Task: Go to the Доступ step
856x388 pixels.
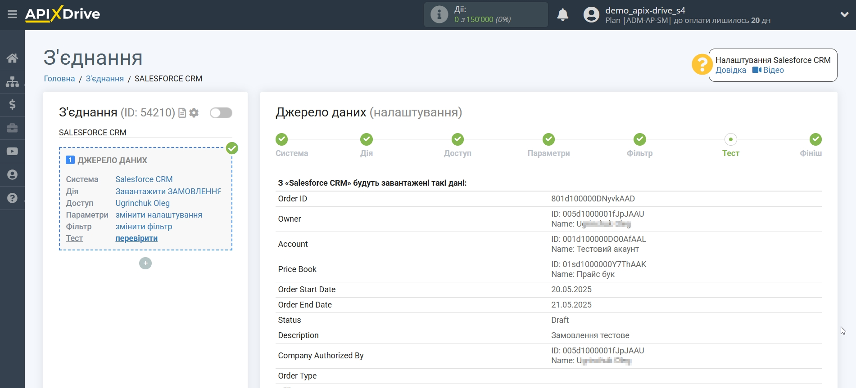Action: [x=457, y=139]
